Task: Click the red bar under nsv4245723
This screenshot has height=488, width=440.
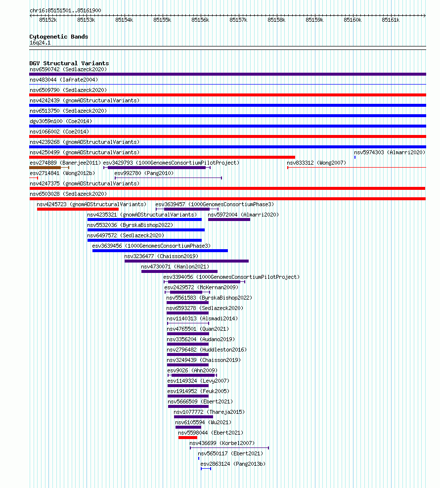Action: tap(78, 209)
